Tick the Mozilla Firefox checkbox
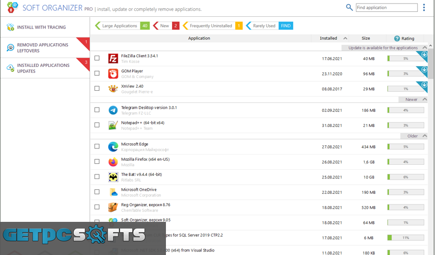The image size is (435, 255). click(x=97, y=161)
